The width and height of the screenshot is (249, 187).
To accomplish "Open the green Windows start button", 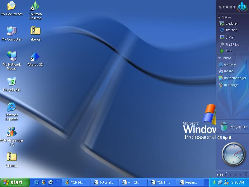I will [x=15, y=182].
